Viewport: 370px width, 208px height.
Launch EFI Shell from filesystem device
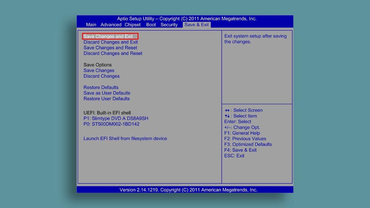pyautogui.click(x=125, y=138)
